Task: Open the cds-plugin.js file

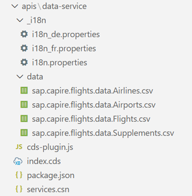Action: point(50,147)
